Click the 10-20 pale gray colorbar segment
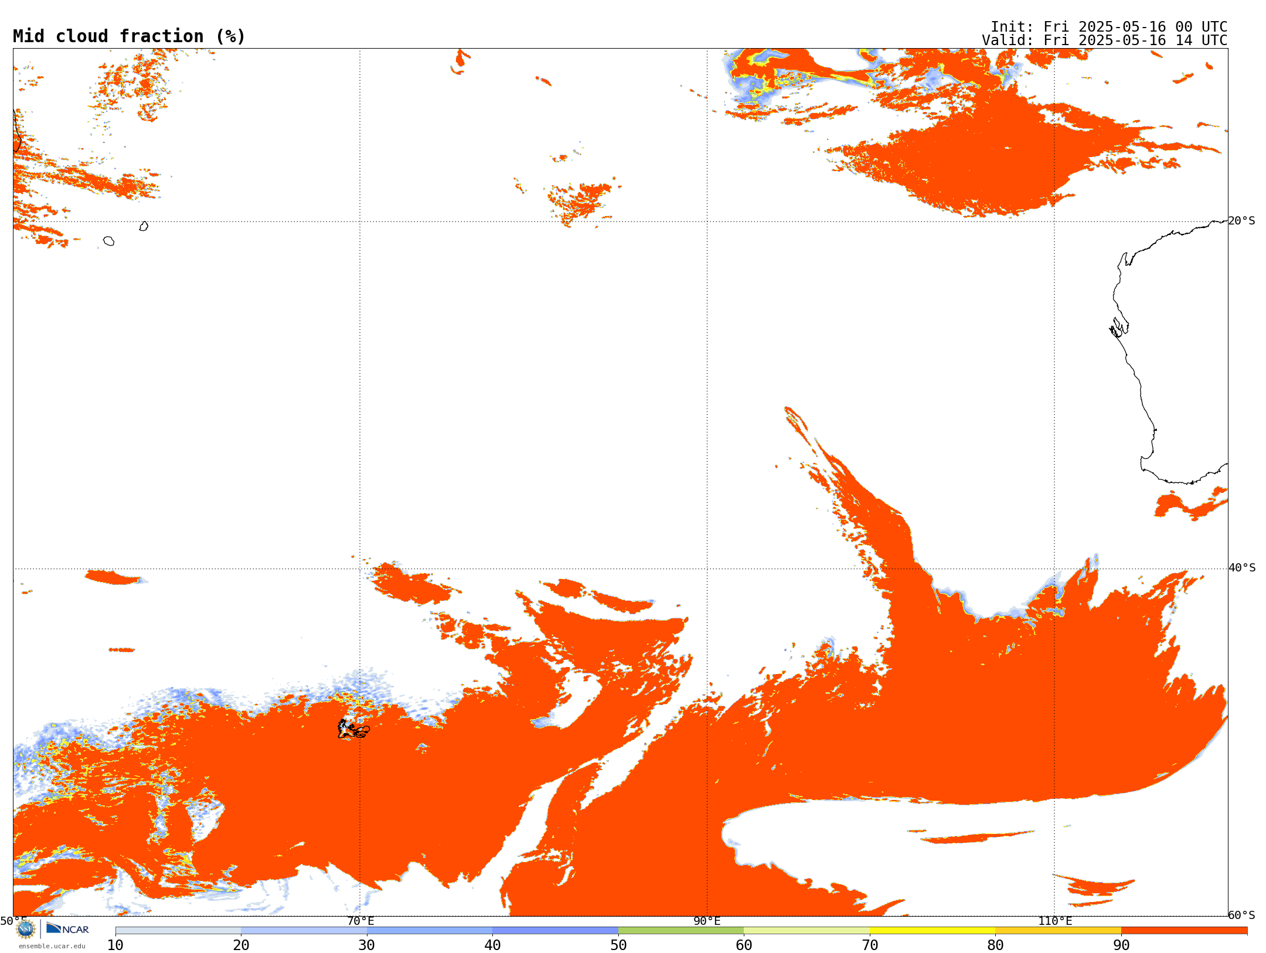 pos(178,931)
